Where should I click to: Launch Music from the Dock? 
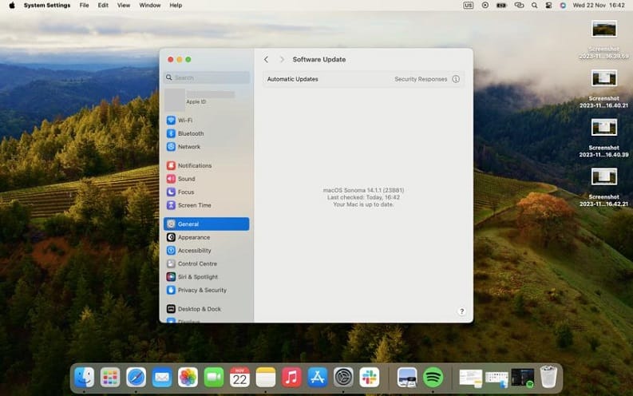[x=291, y=378]
